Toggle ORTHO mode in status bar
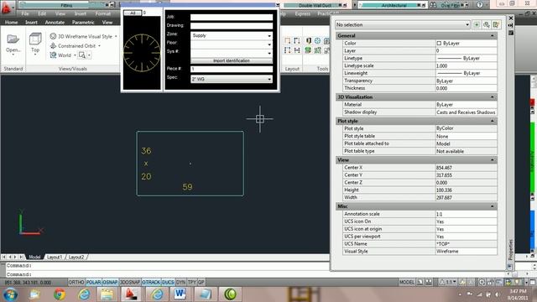 coord(76,282)
